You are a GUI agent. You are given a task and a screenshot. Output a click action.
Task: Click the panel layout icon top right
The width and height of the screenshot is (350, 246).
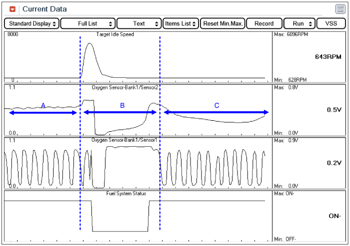[x=340, y=9]
